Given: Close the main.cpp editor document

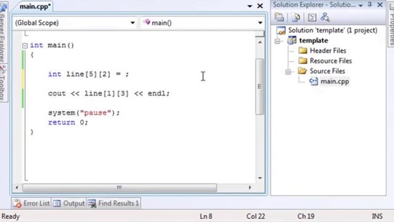Looking at the screenshot, I should point(260,6).
